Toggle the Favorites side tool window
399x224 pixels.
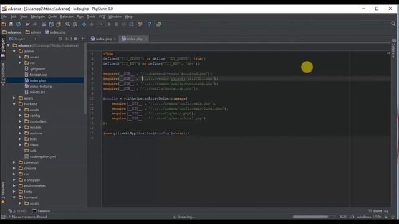pyautogui.click(x=3, y=192)
